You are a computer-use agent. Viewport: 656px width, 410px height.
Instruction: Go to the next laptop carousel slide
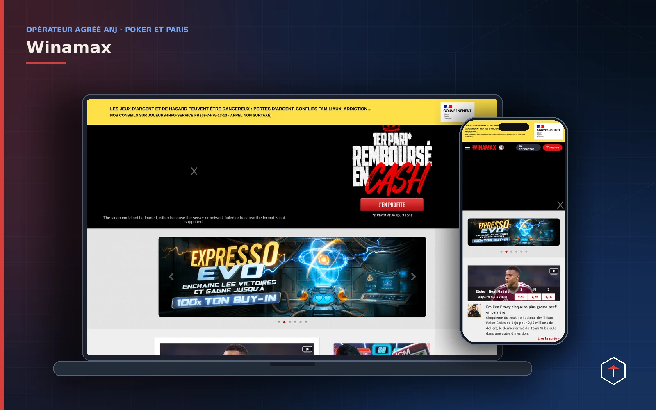click(413, 277)
